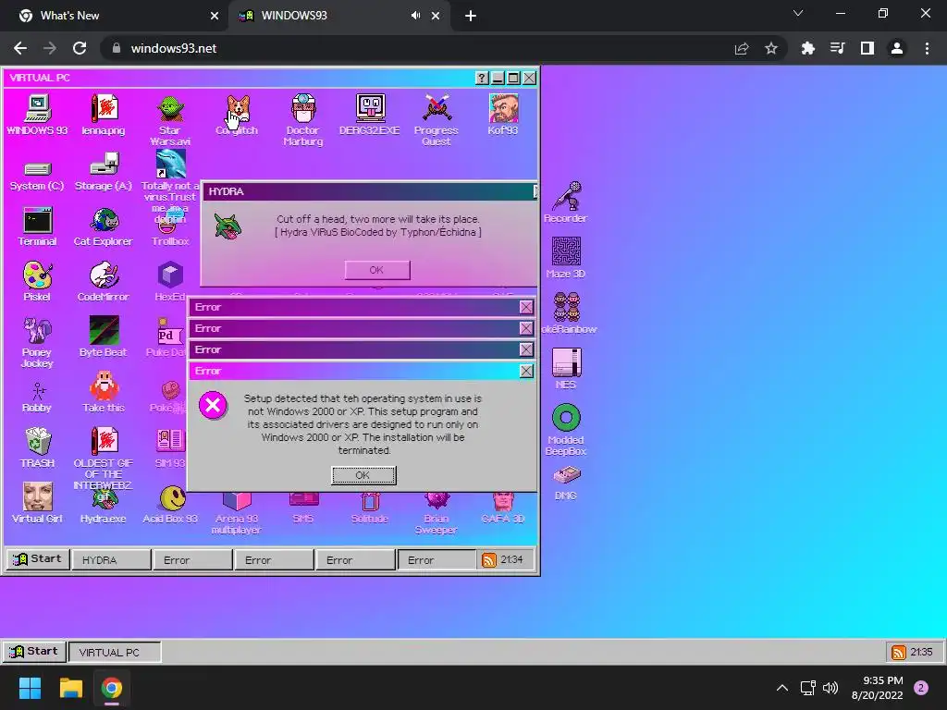Image resolution: width=947 pixels, height=710 pixels.
Task: Launch the Byte Beat icon
Action: pyautogui.click(x=104, y=331)
